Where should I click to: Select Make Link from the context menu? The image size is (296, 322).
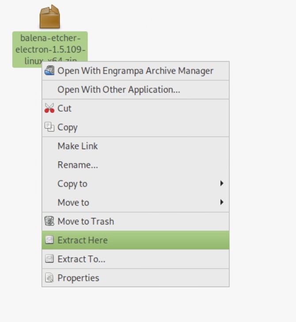(x=78, y=146)
